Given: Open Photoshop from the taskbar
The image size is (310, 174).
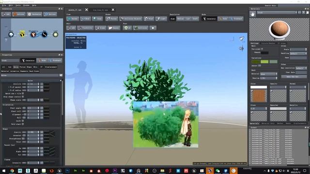Looking at the screenshot, I should click(x=67, y=171).
